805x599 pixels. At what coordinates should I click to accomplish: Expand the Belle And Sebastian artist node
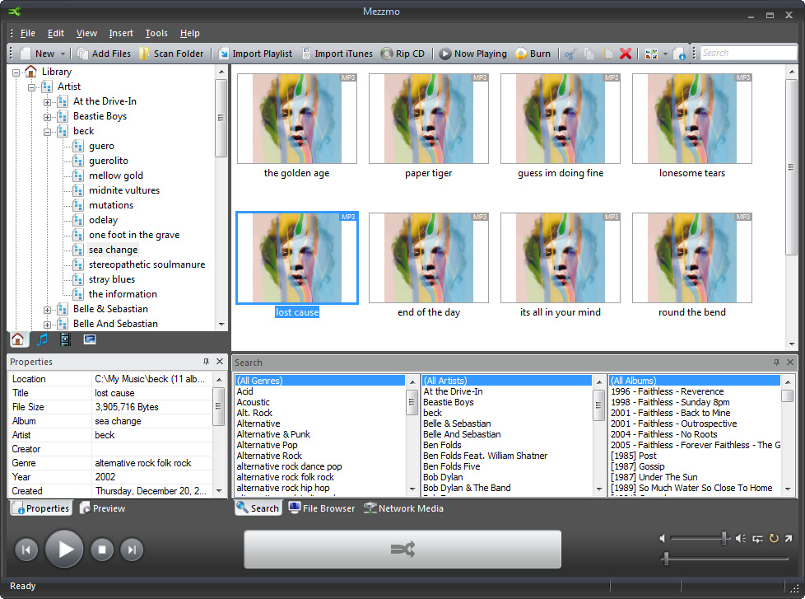(47, 325)
